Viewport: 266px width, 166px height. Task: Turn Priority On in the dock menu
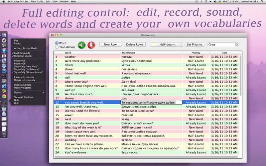[20, 61]
